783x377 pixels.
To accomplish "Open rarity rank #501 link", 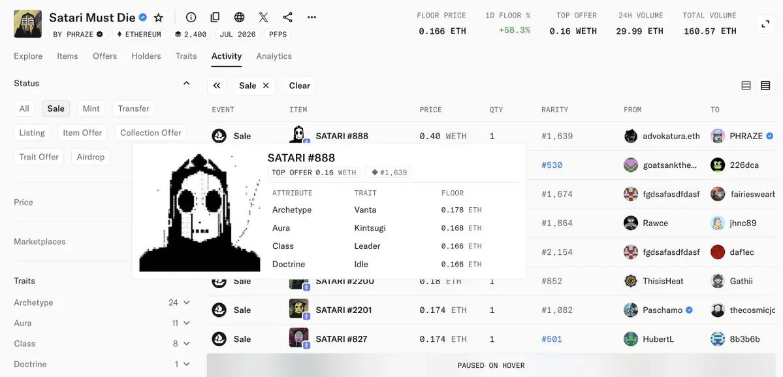I will pos(552,339).
